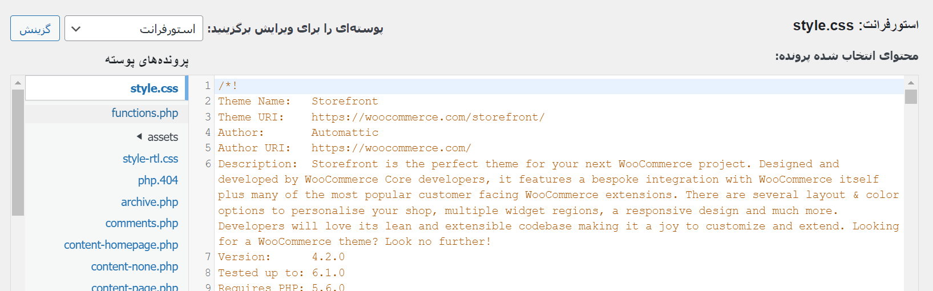Click line number 6 in gutter
The height and width of the screenshot is (291, 933).
coord(208,164)
